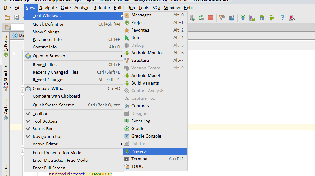315x176 pixels.
Task: Click the Help question mark icon
Action: click(x=282, y=18)
